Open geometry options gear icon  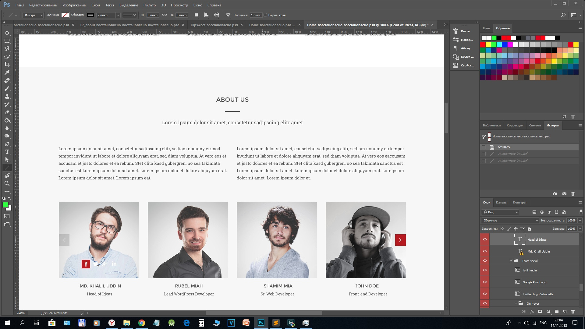point(228,15)
